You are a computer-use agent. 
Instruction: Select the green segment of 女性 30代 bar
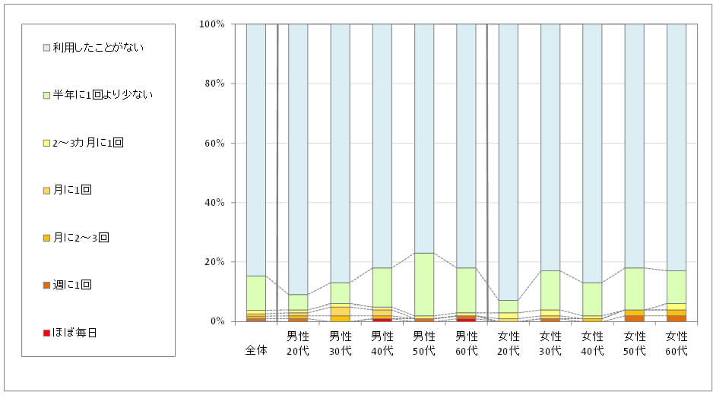550,290
